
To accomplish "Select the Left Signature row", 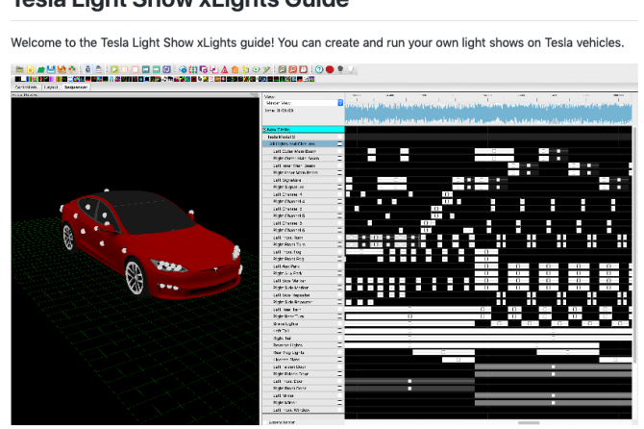I will pyautogui.click(x=303, y=180).
